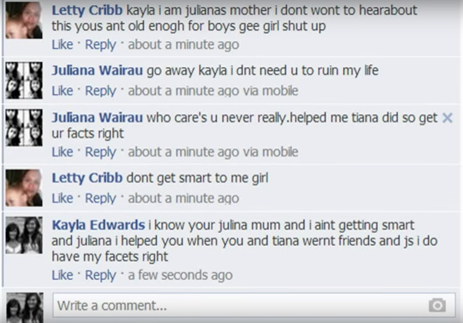The image size is (463, 323).
Task: Open Juliana Wairau's avatar on 'go away kayla' comment
Action: point(24,80)
